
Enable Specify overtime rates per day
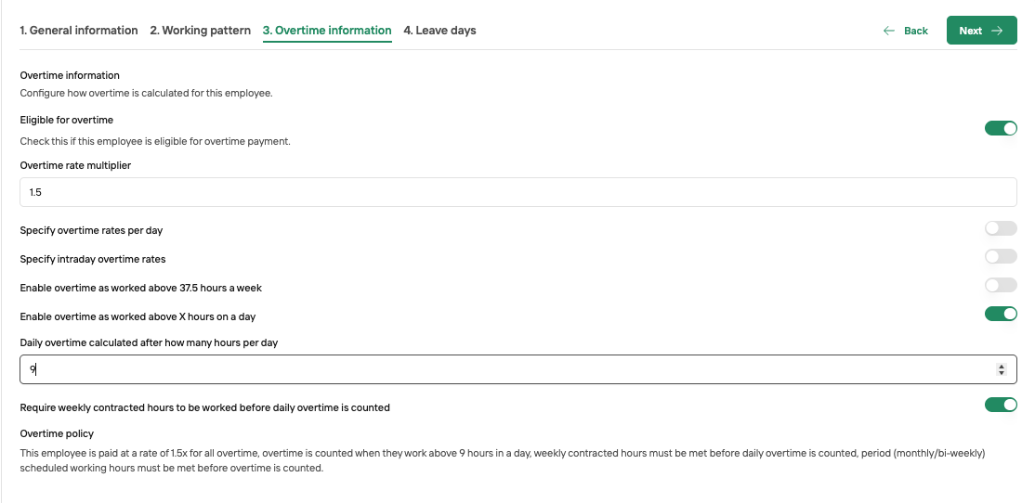(1001, 228)
